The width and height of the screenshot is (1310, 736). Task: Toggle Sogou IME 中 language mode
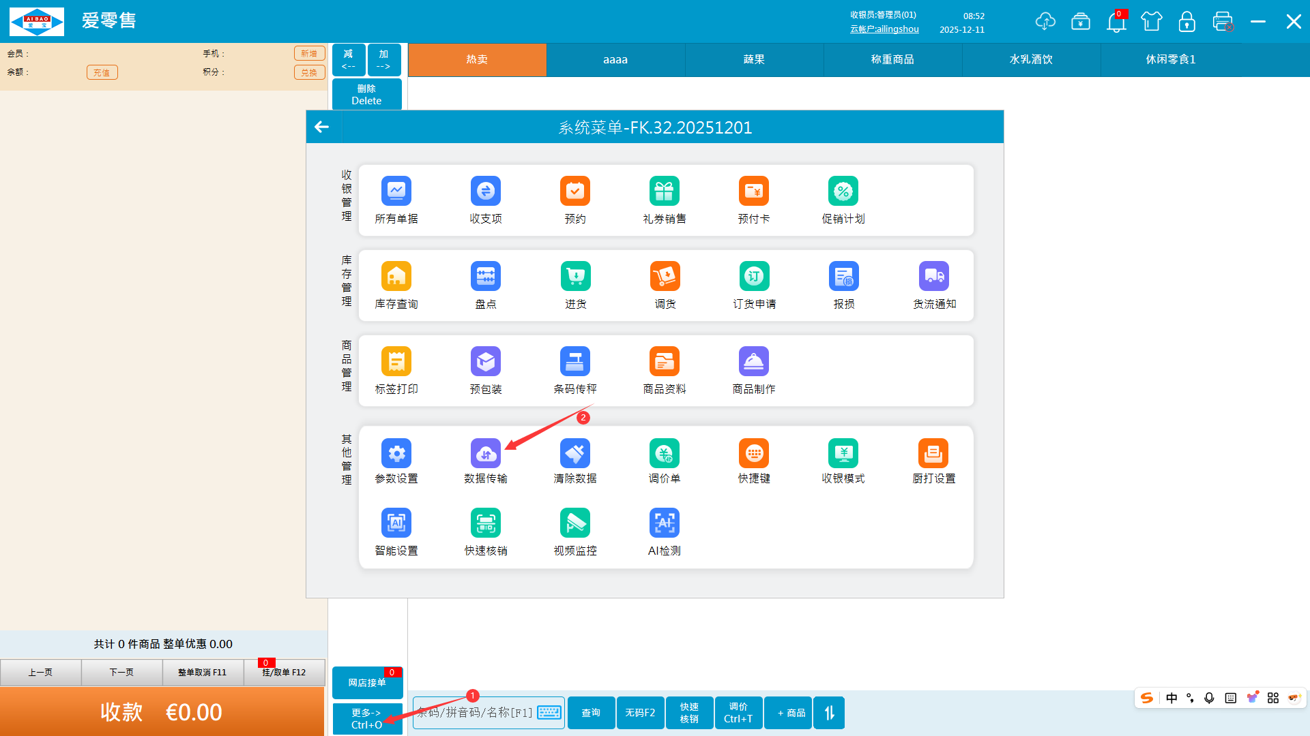1171,698
